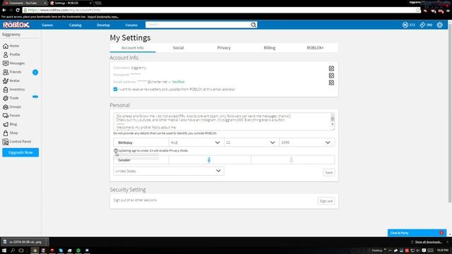The height and width of the screenshot is (254, 452).
Task: Switch to Social tab
Action: [x=178, y=48]
